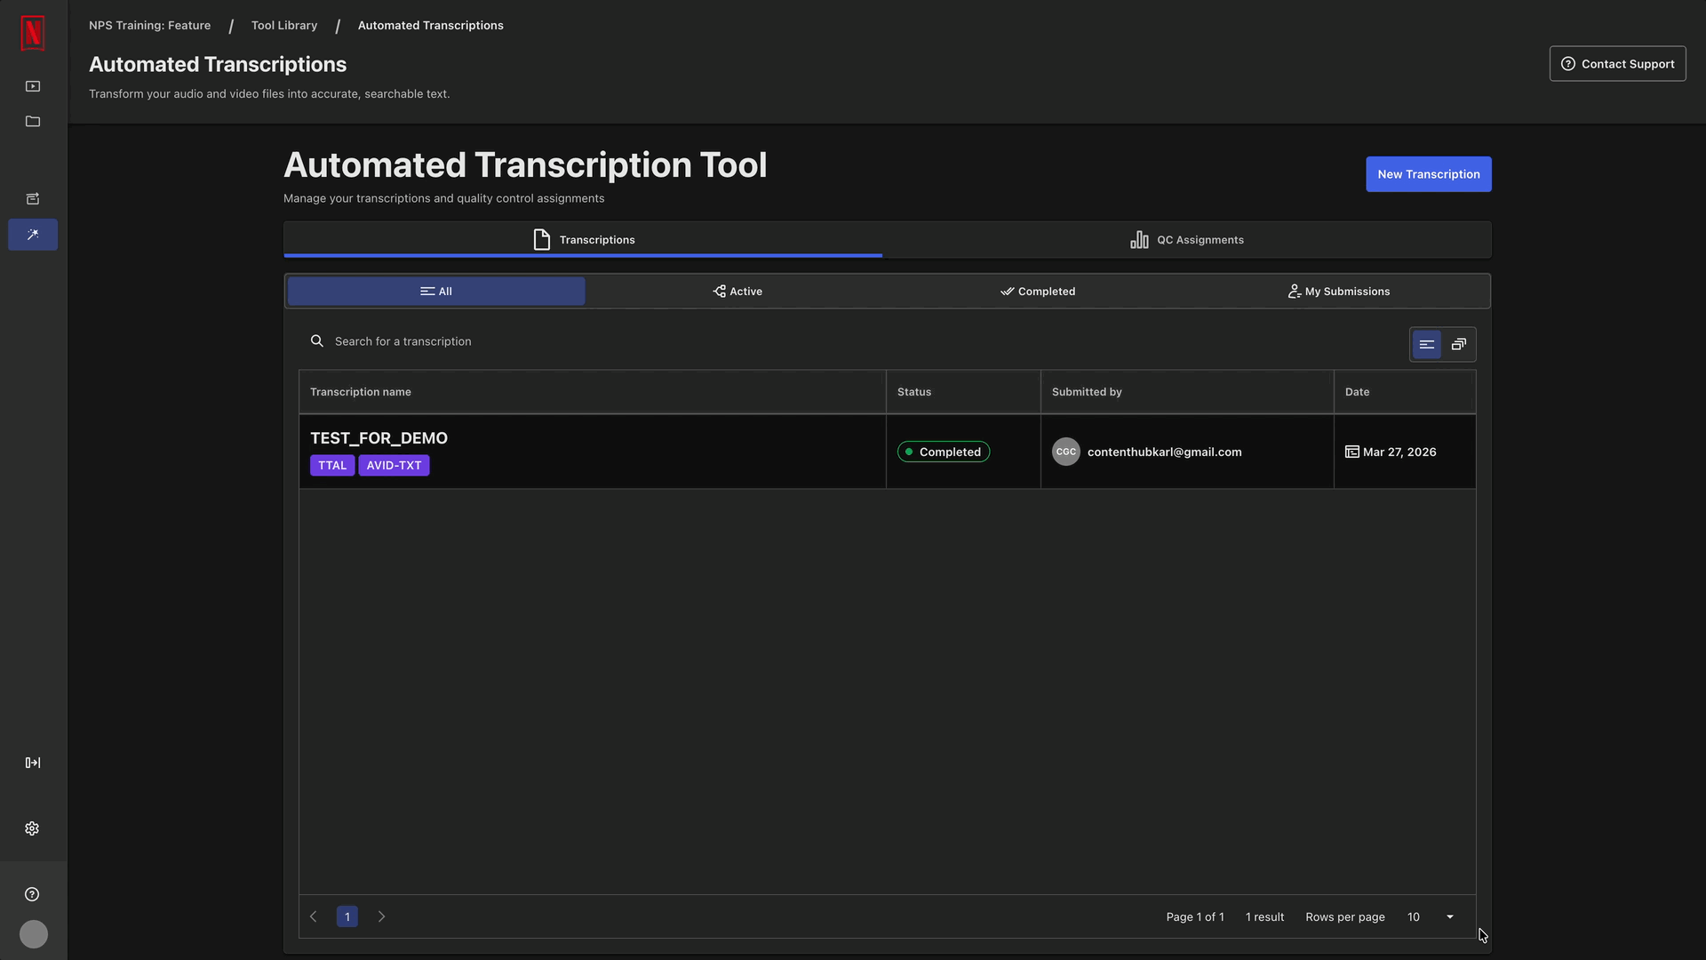Open the Rows per page dropdown
The height and width of the screenshot is (960, 1706).
(x=1429, y=916)
